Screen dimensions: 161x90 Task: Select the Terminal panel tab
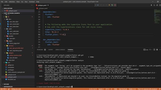point(70,50)
